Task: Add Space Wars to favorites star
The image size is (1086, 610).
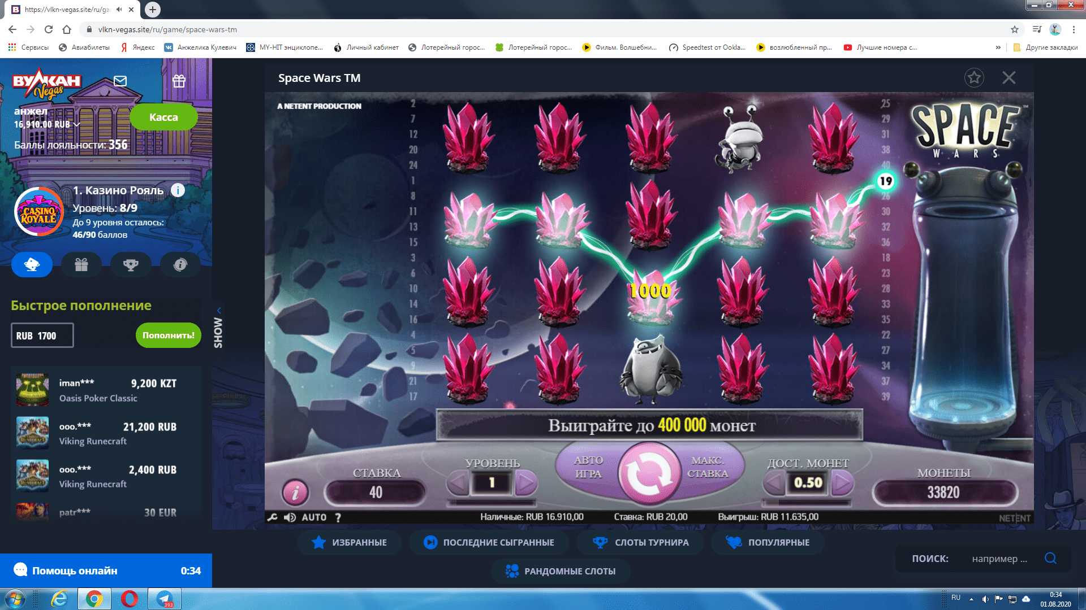Action: 974,78
